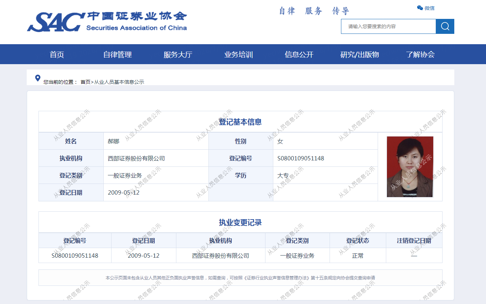Image resolution: width=486 pixels, height=304 pixels.
Task: Click the name value 郝娜
Action: point(114,141)
